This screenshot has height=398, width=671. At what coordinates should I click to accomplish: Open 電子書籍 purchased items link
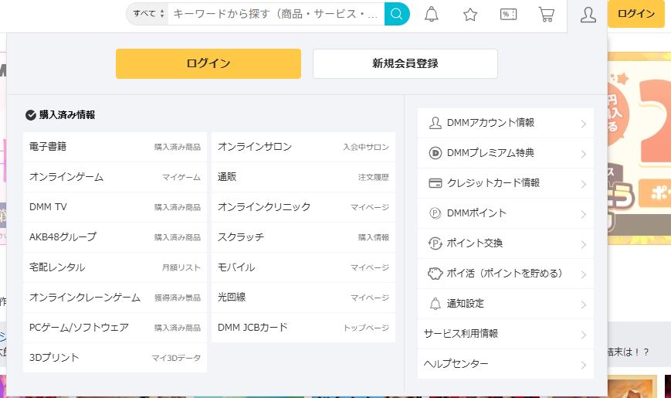click(115, 147)
